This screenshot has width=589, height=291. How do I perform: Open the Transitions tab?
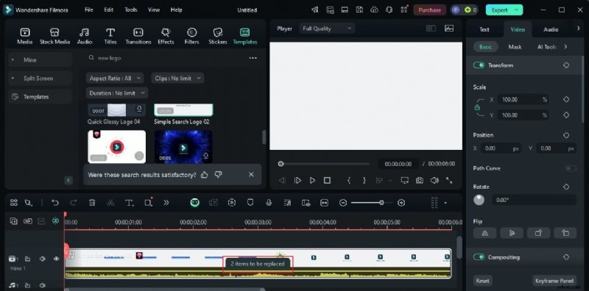(x=138, y=37)
